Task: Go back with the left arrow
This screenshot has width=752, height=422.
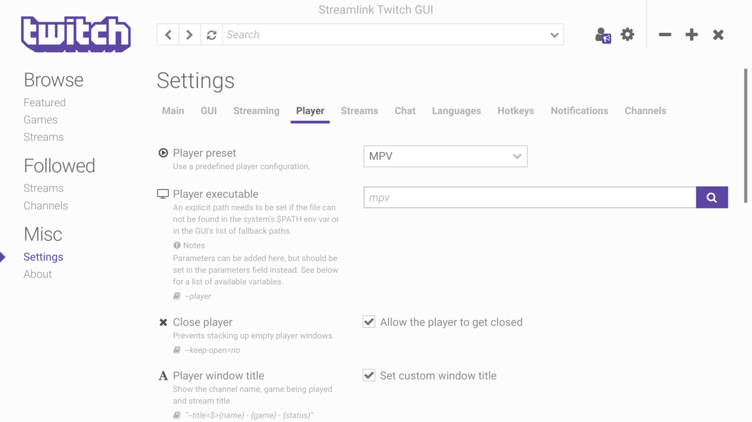Action: point(168,35)
